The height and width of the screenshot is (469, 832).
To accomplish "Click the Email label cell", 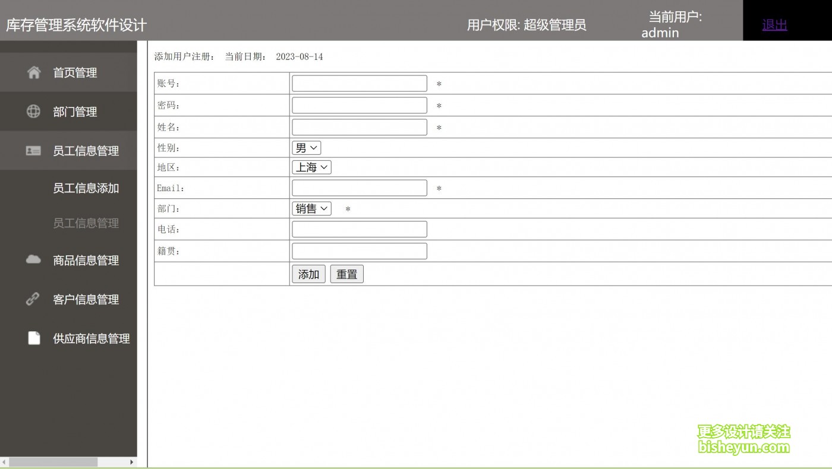I will (x=222, y=188).
